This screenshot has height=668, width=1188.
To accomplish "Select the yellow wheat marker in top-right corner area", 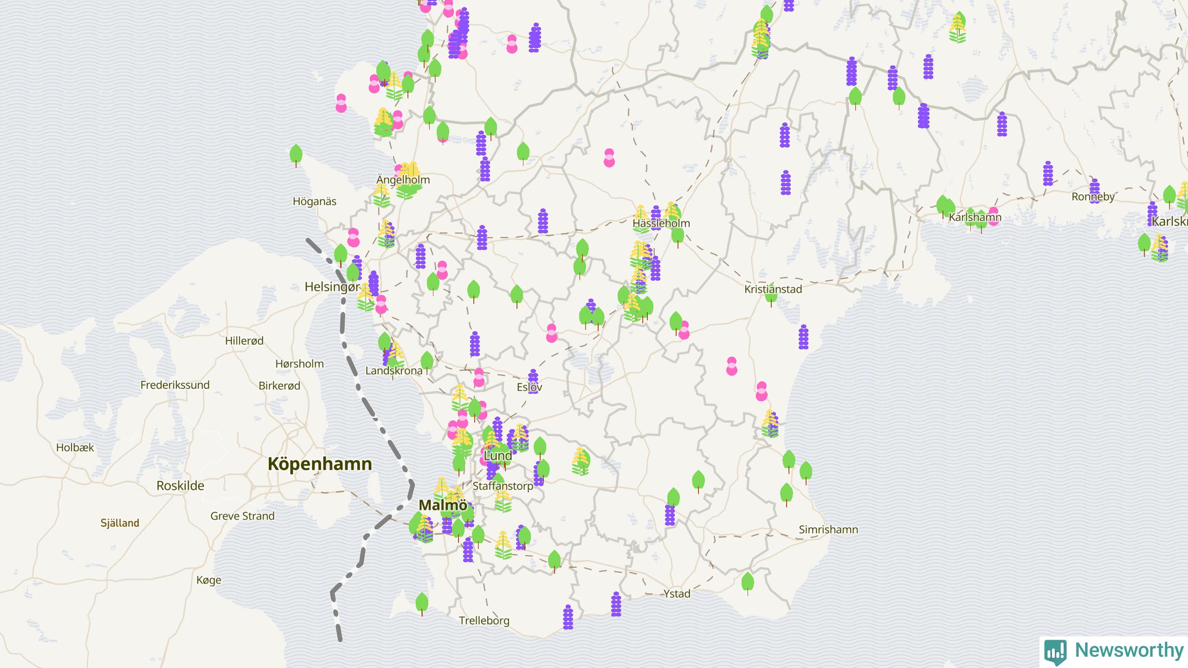I will click(x=957, y=28).
